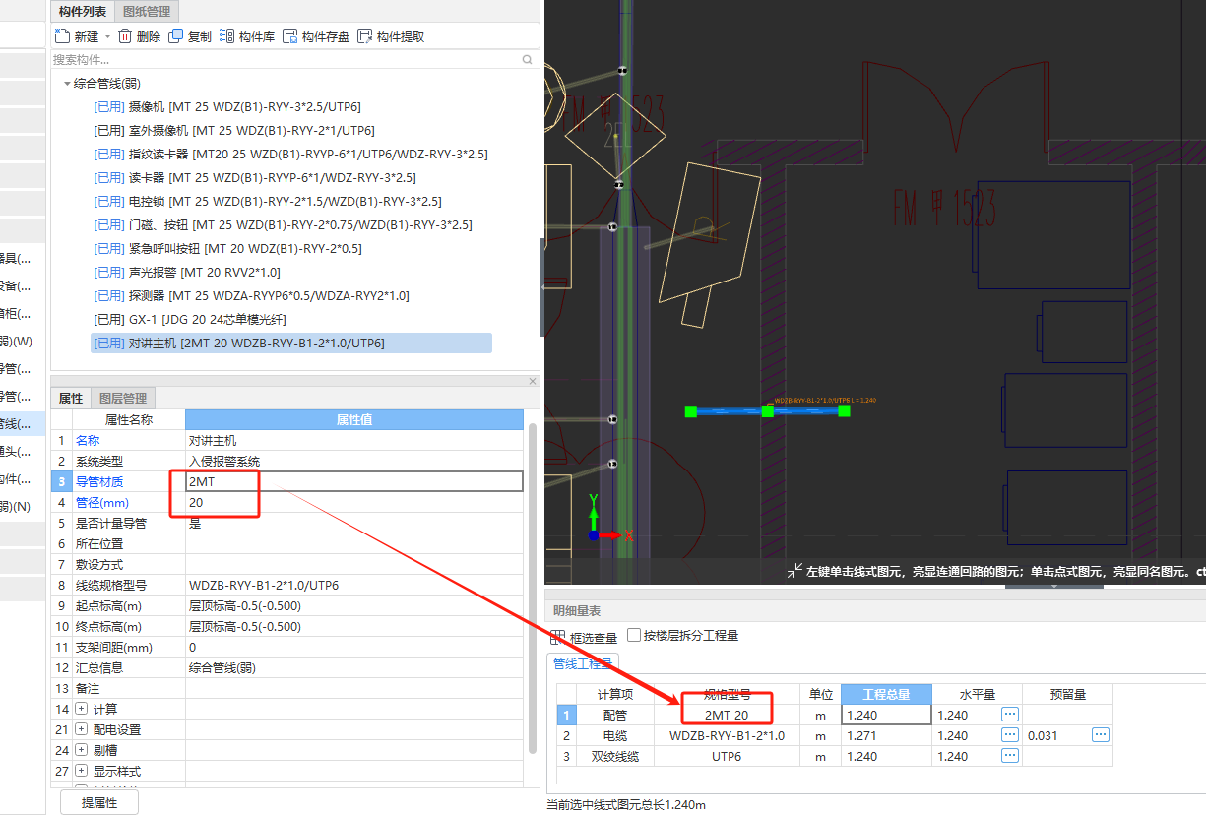
Task: Click the magnifier icon in the component search box
Action: coord(528,60)
